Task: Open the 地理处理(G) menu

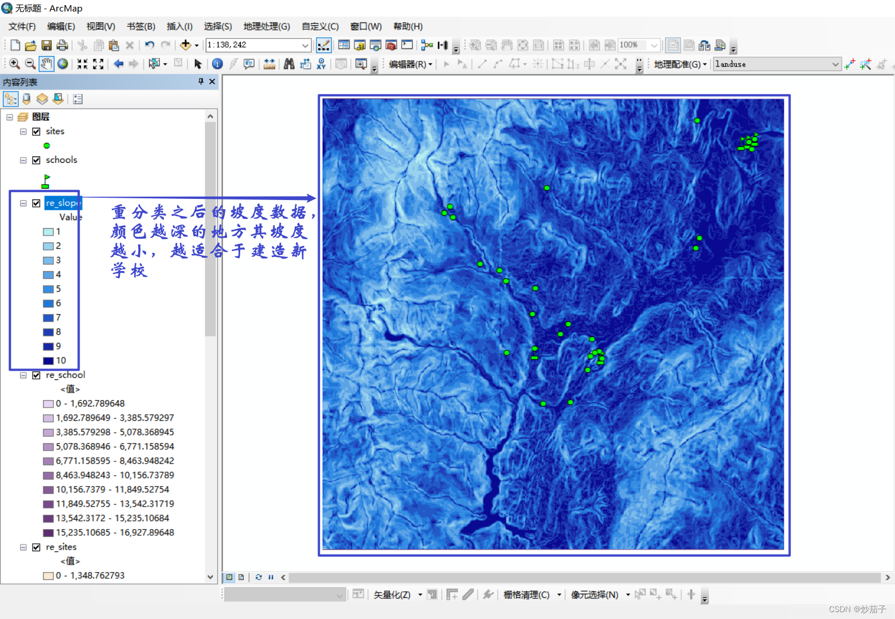Action: pos(267,26)
